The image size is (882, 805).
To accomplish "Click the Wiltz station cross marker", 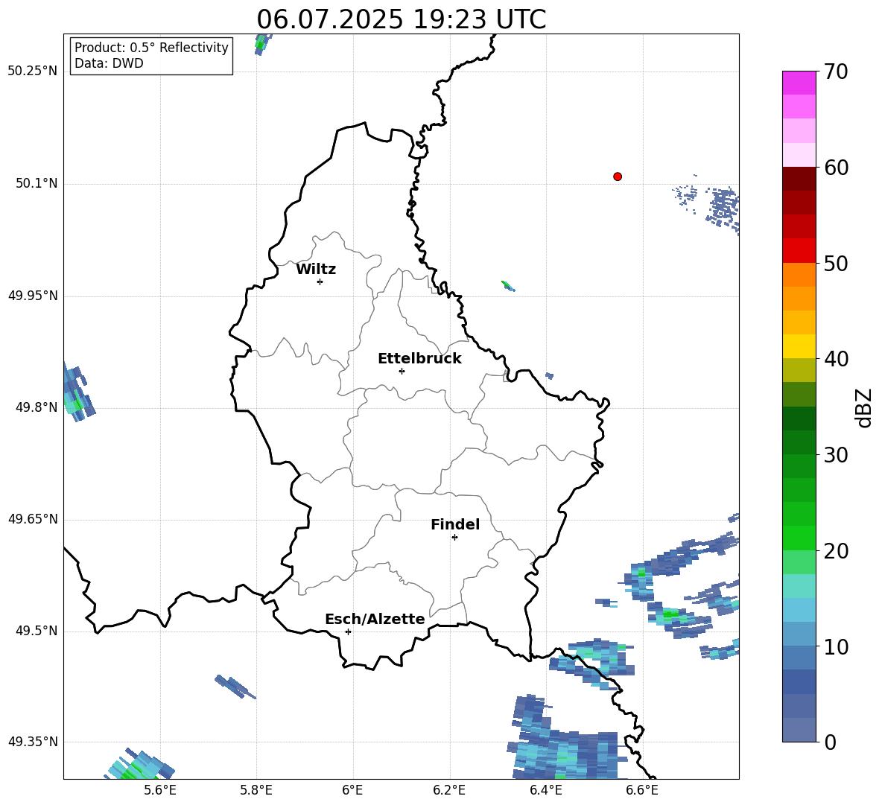I will [x=320, y=281].
